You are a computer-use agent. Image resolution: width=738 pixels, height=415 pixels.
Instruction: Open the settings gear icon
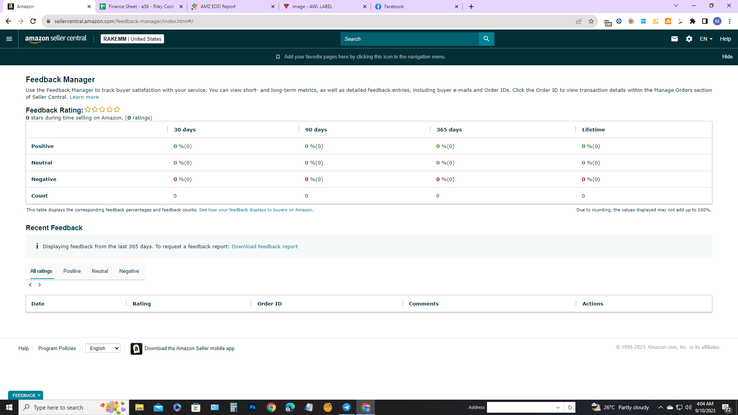click(x=689, y=39)
